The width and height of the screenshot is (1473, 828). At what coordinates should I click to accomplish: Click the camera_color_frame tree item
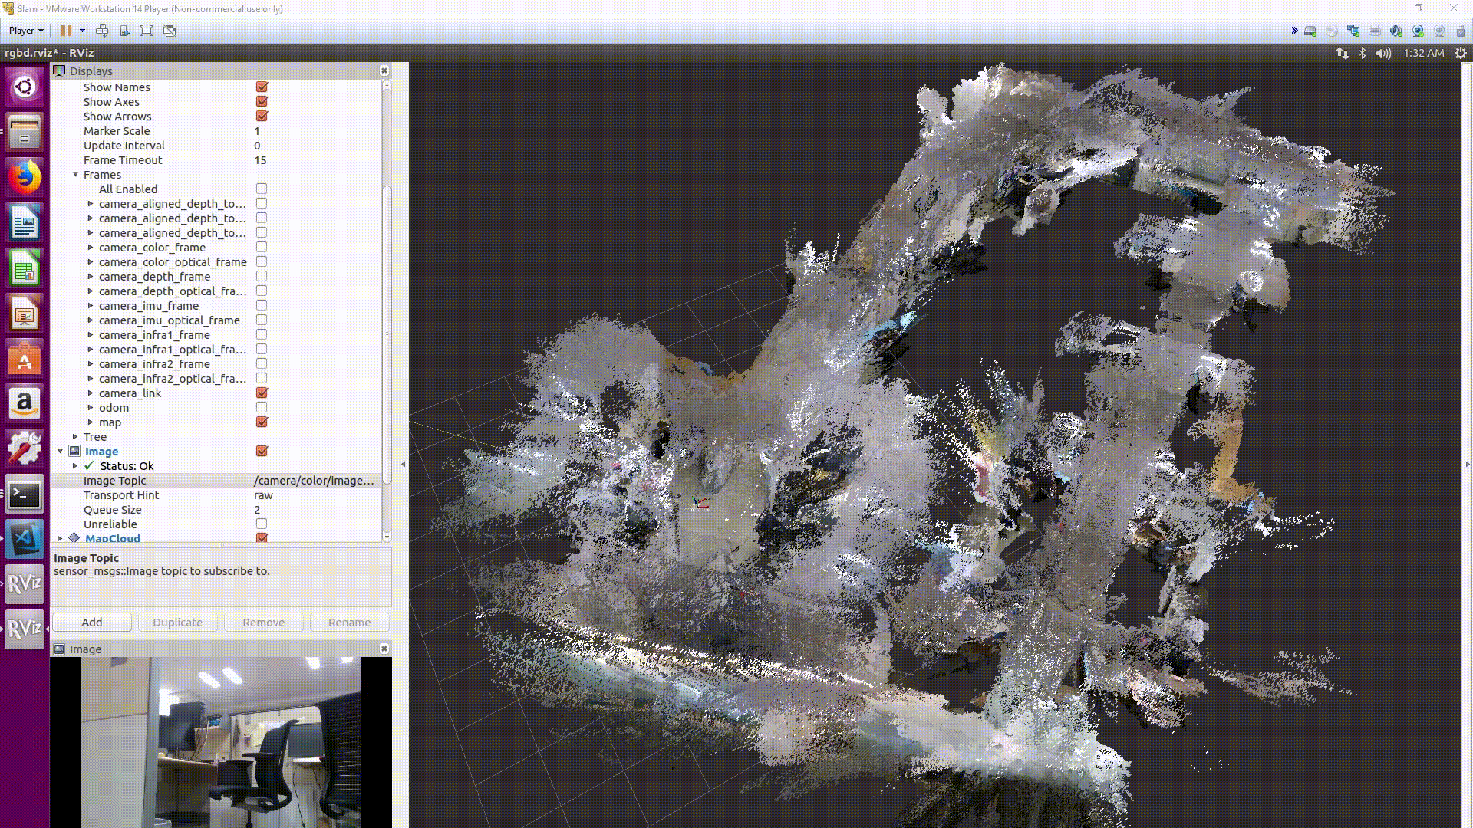tap(152, 248)
